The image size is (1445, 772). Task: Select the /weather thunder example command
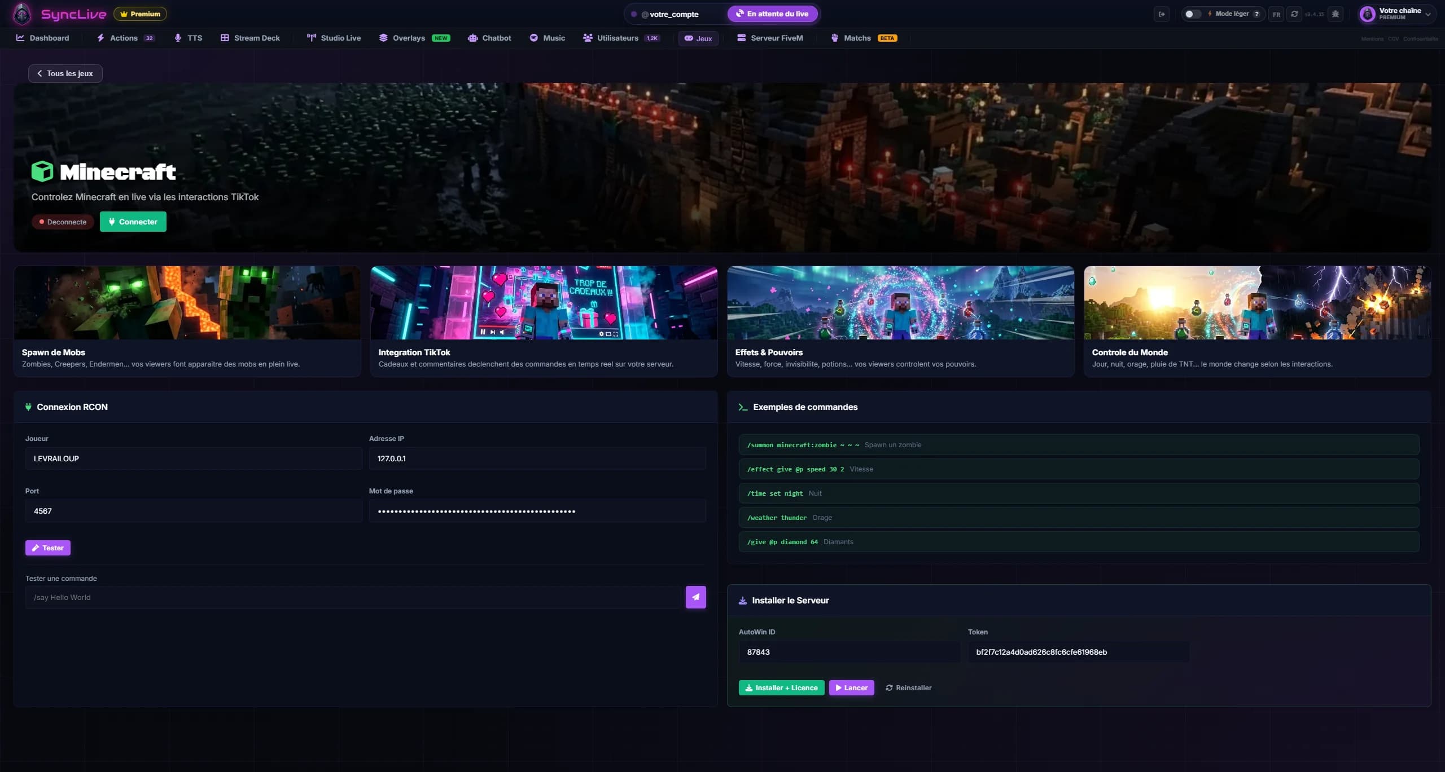click(x=1079, y=518)
